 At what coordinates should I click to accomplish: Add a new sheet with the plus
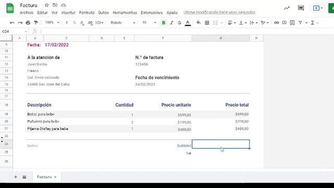tap(16, 177)
